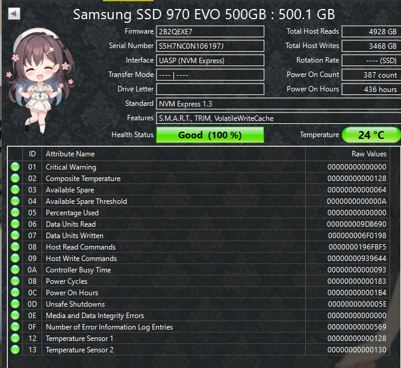Screen dimensions: 401x368
Task: Select the Data Units Read attribute name
Action: tap(70, 224)
